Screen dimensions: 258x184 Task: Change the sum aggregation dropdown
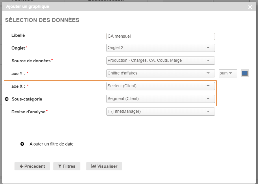point(228,73)
